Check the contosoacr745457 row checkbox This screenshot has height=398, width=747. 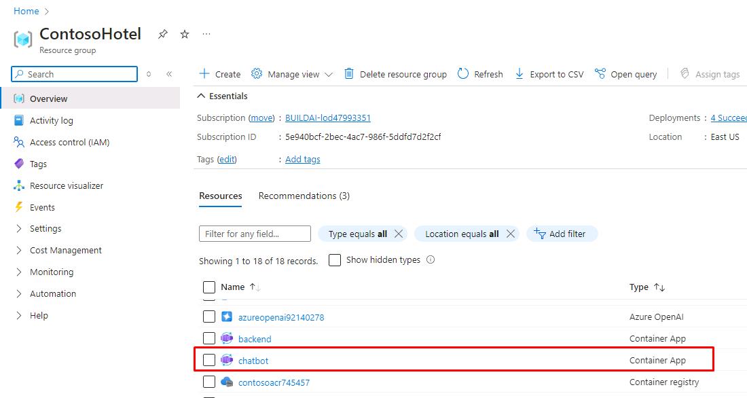pos(209,382)
